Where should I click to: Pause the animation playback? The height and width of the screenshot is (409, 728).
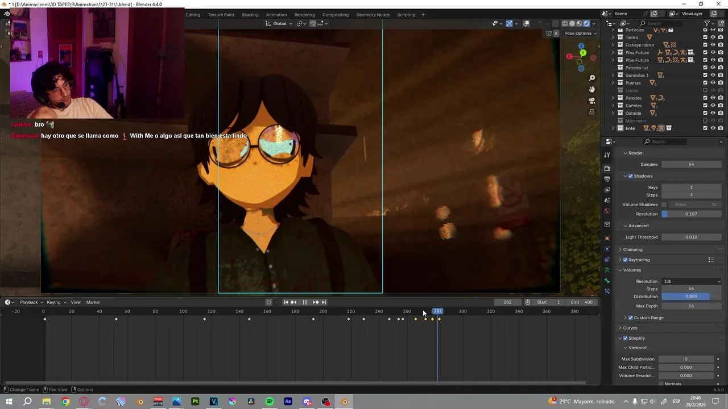(x=304, y=302)
